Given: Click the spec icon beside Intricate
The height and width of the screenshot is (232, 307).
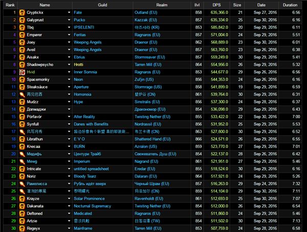Looking at the screenshot, I should [x=22, y=169].
